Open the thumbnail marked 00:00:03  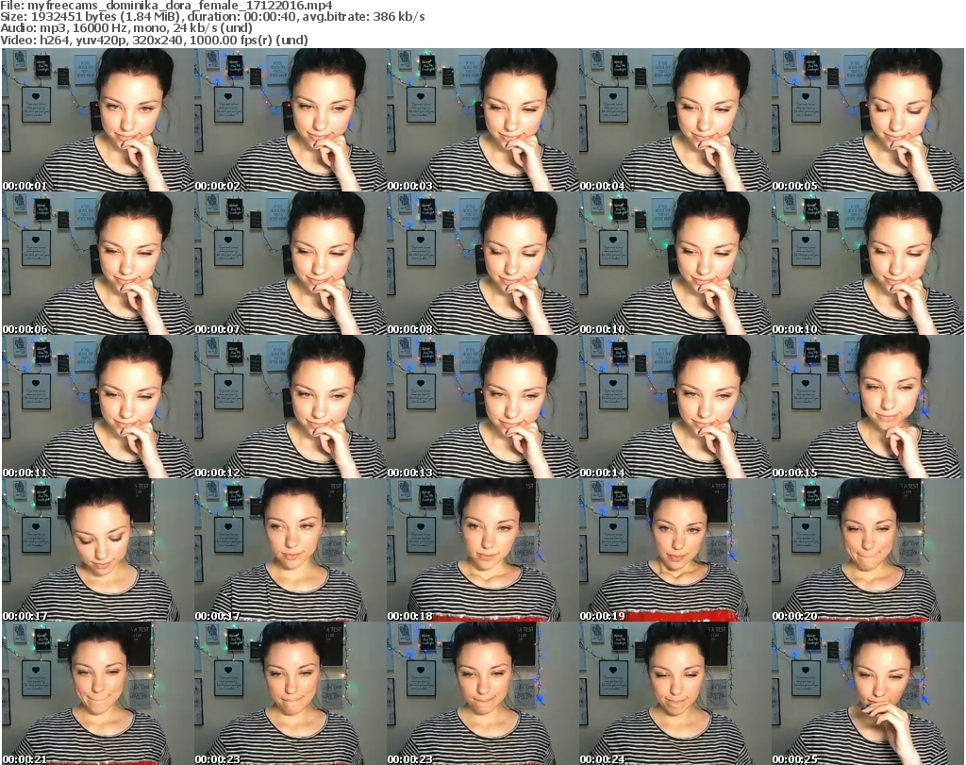pyautogui.click(x=483, y=121)
